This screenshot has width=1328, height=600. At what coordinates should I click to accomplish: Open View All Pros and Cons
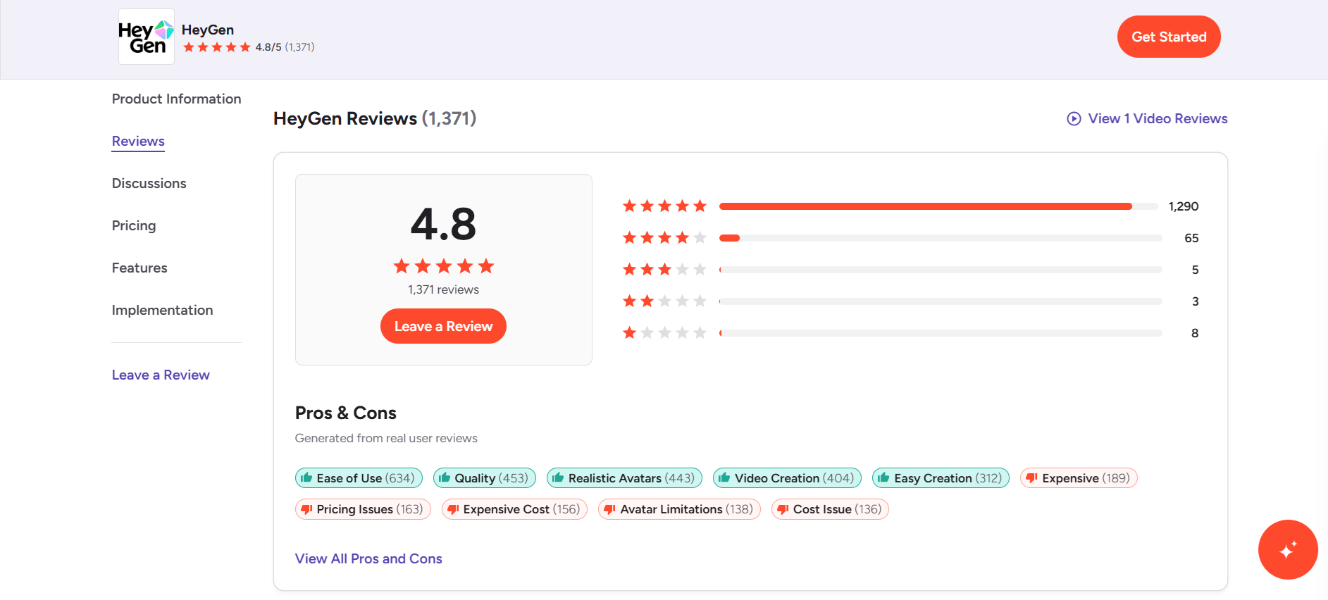click(x=368, y=558)
